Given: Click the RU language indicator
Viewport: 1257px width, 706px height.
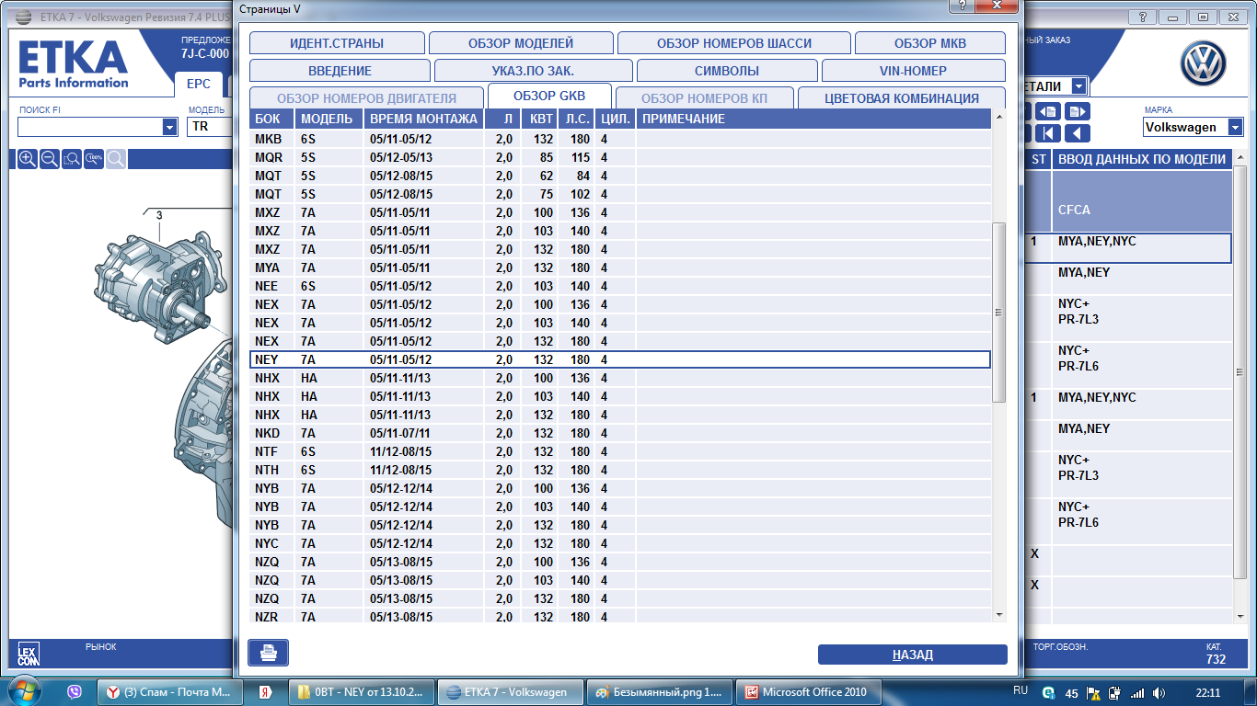Looking at the screenshot, I should point(1021,689).
